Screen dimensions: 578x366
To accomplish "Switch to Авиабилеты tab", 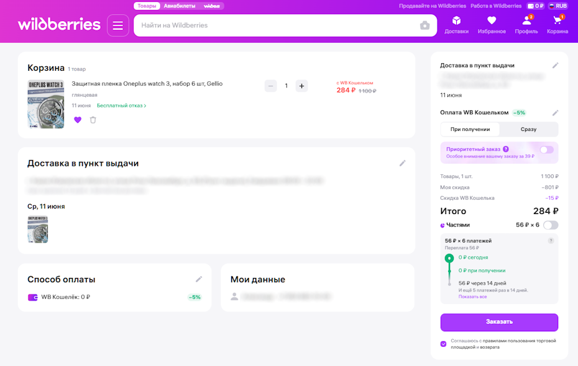I will click(180, 6).
